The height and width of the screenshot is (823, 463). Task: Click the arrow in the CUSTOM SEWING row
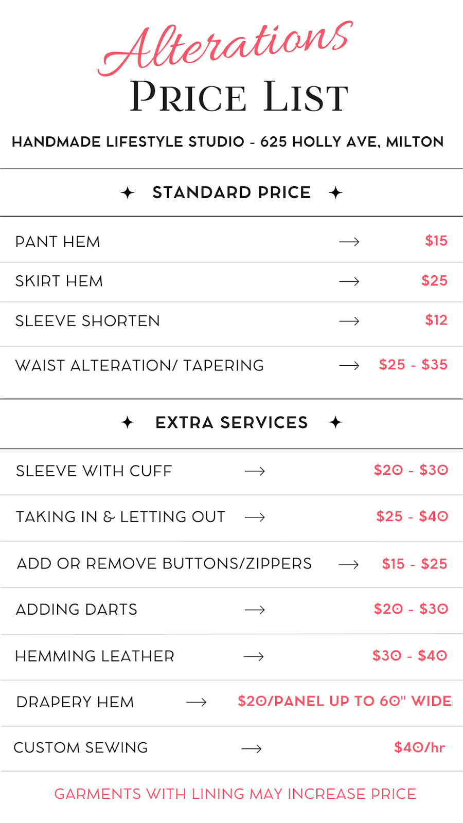[252, 748]
